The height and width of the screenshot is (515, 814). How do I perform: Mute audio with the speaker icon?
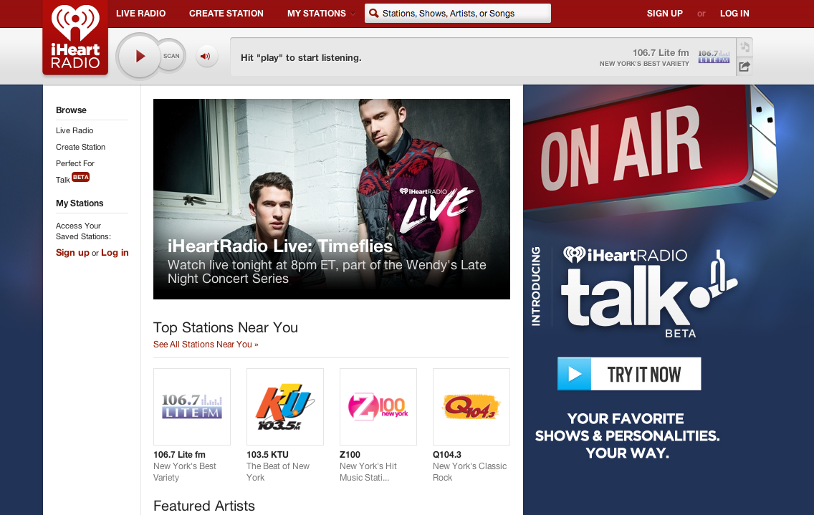[206, 56]
